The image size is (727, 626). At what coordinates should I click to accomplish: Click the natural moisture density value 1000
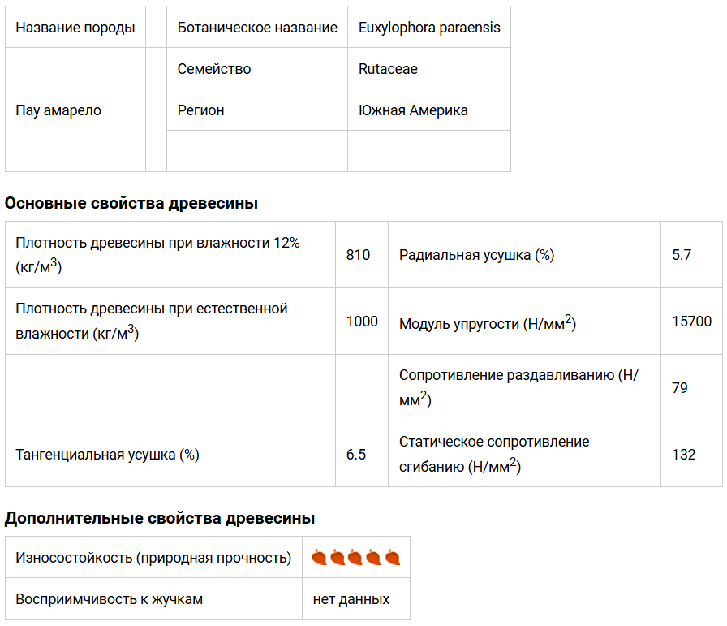pos(362,322)
